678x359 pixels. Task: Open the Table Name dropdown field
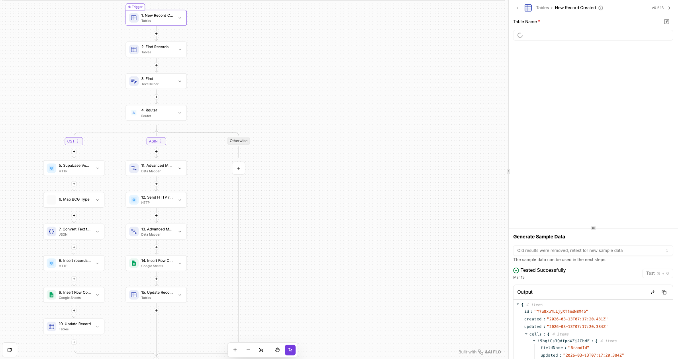(593, 35)
